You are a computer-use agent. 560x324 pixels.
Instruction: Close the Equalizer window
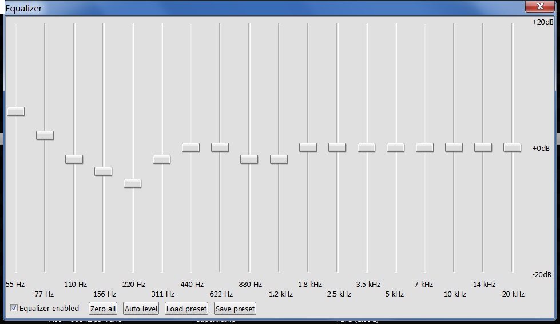point(539,6)
